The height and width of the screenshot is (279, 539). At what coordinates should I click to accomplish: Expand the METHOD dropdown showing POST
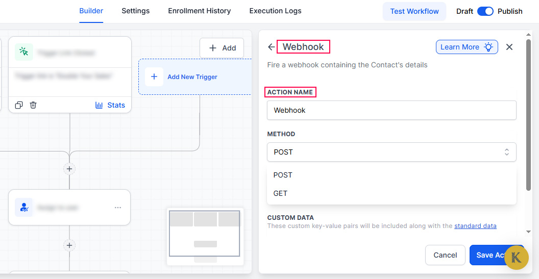391,152
